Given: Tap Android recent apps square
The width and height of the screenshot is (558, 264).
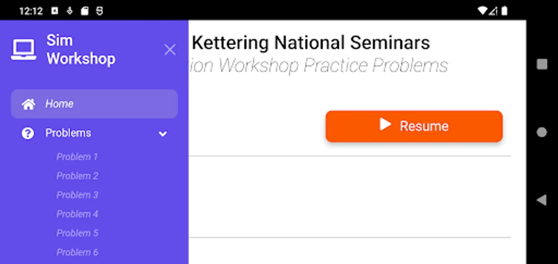Looking at the screenshot, I should 542,64.
